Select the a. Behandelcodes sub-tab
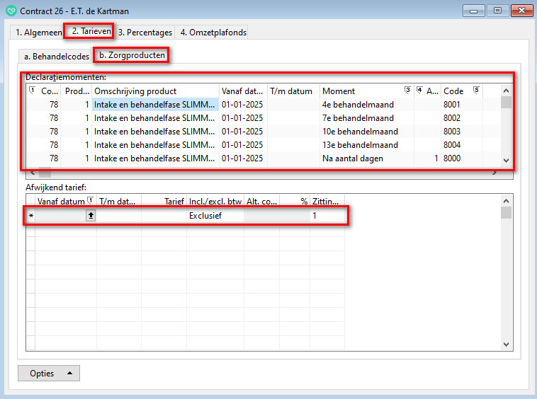This screenshot has width=537, height=399. (x=57, y=56)
